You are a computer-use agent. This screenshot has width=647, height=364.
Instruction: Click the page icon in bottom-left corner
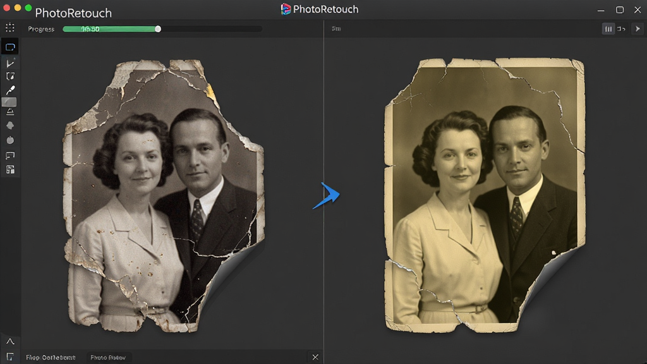pos(10,356)
